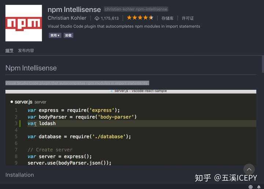The height and width of the screenshot is (189, 264).
Task: Click the extension description under the publisher name
Action: (x=124, y=26)
